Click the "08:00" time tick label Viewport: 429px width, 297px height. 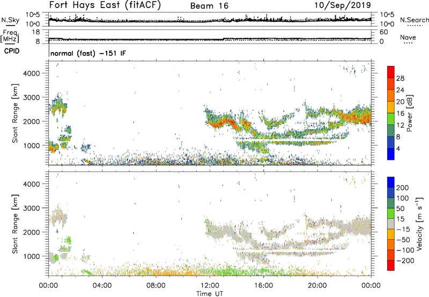point(156,286)
